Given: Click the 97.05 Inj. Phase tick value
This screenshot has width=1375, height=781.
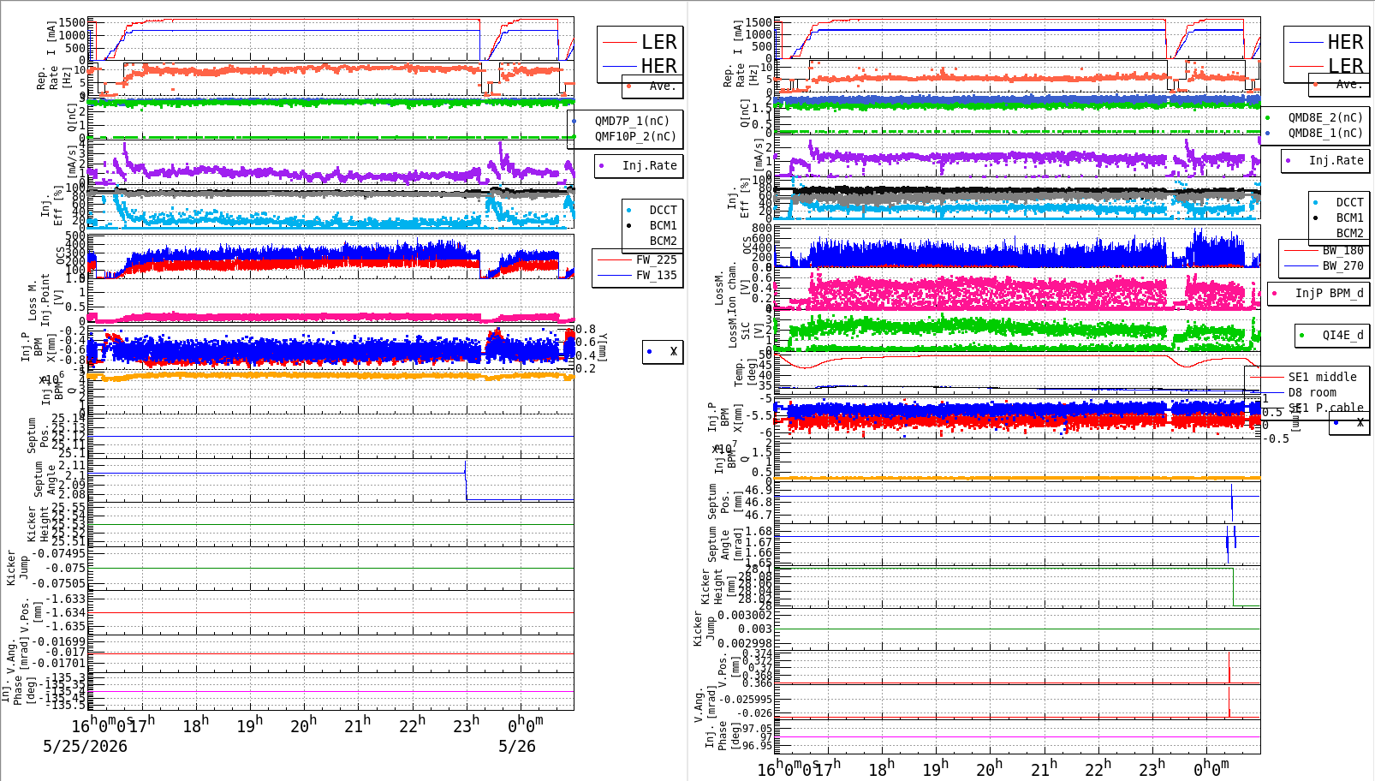Looking at the screenshot, I should pyautogui.click(x=757, y=729).
